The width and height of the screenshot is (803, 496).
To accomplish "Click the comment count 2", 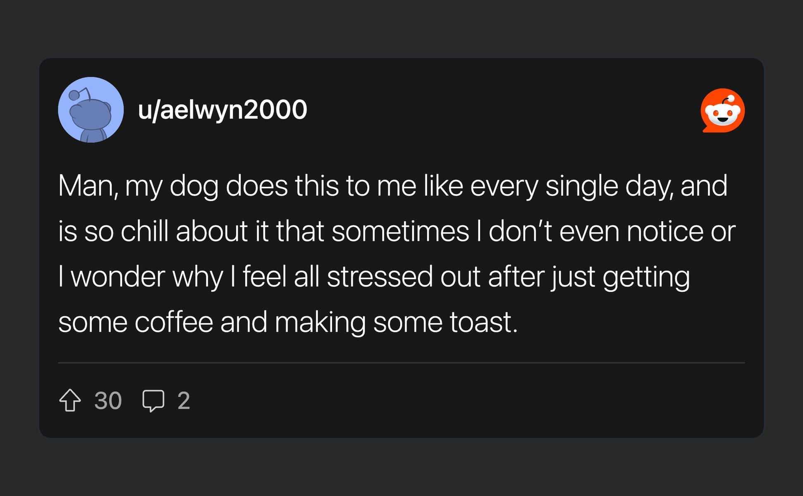I will tap(184, 401).
